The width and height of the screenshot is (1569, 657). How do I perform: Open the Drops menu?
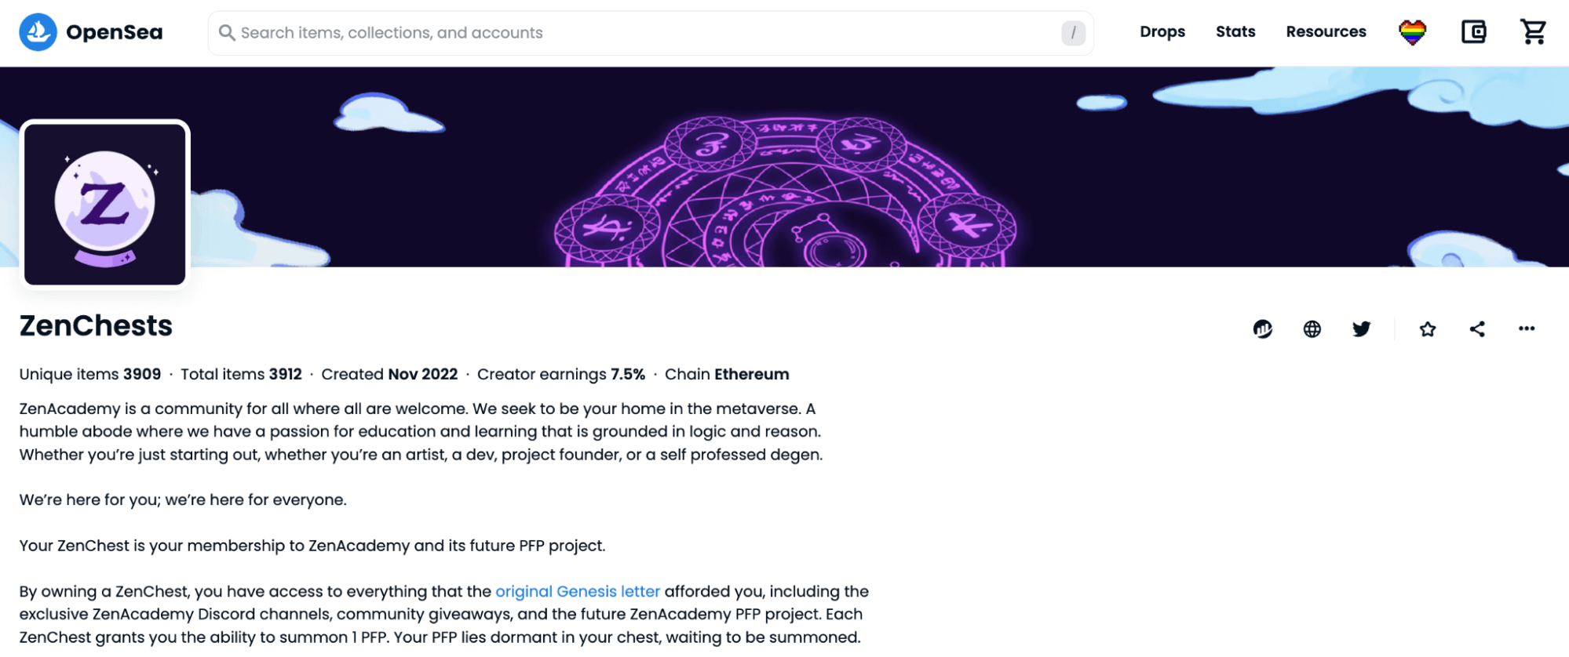[x=1162, y=32]
